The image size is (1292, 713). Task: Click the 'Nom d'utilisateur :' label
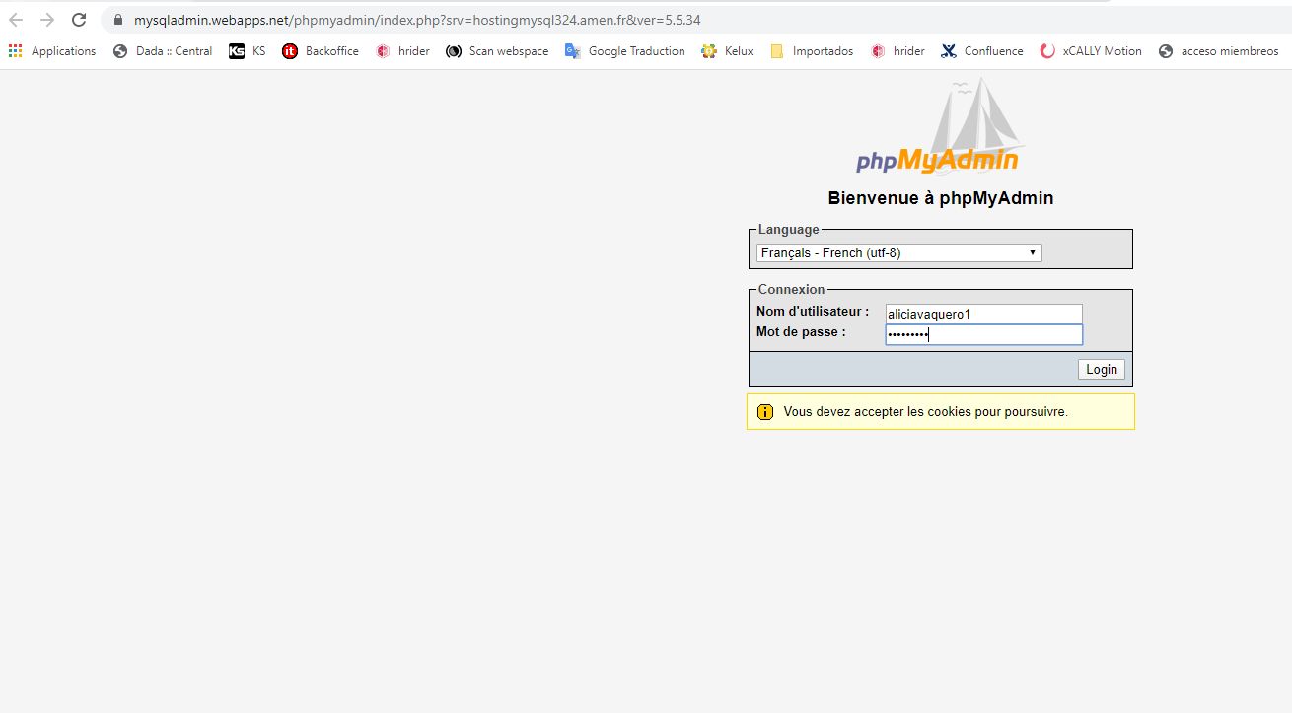coord(813,312)
